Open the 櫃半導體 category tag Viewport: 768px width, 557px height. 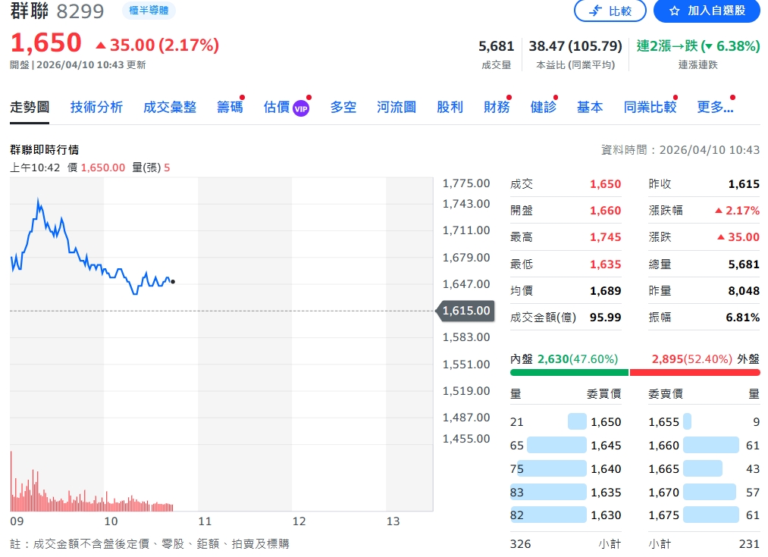tap(149, 11)
